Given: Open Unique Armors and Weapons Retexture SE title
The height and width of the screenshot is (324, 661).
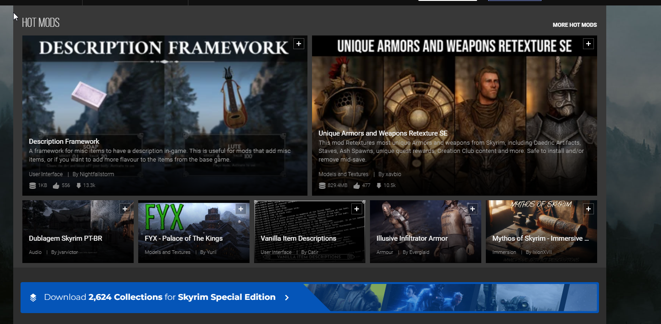Looking at the screenshot, I should coord(383,133).
